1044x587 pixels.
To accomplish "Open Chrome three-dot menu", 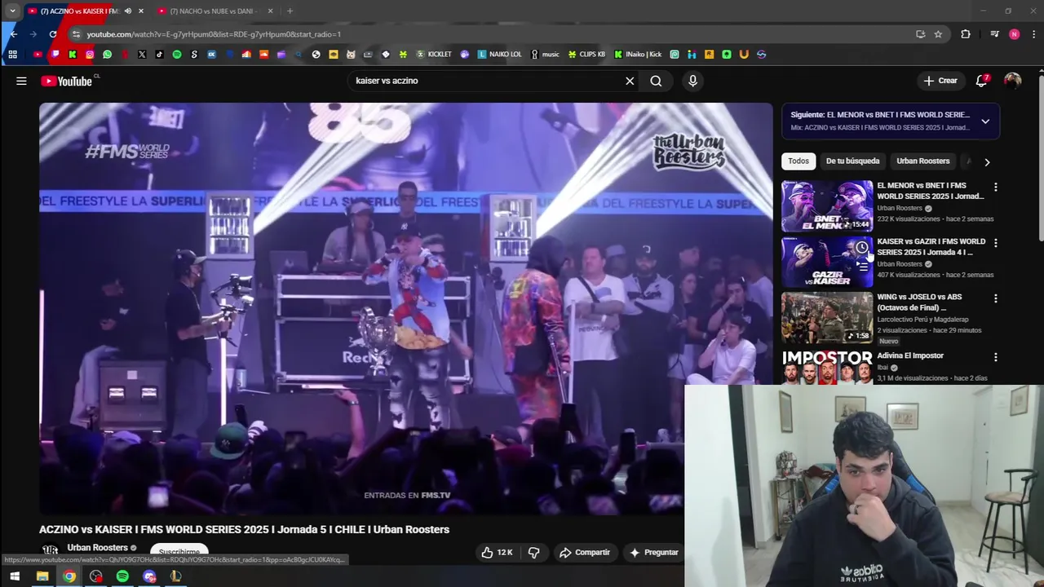I will coord(1034,34).
